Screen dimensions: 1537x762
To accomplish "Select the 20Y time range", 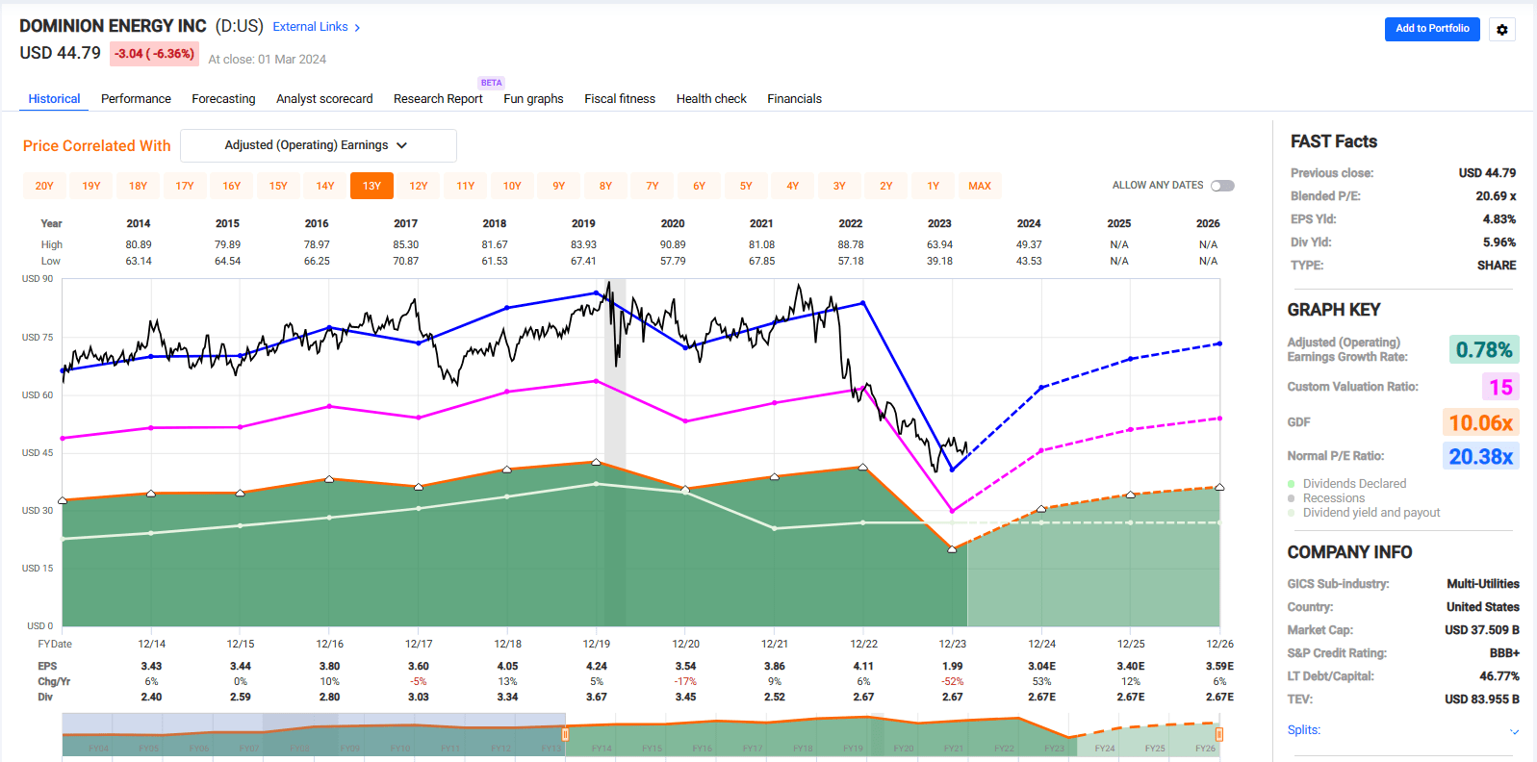I will pos(44,186).
